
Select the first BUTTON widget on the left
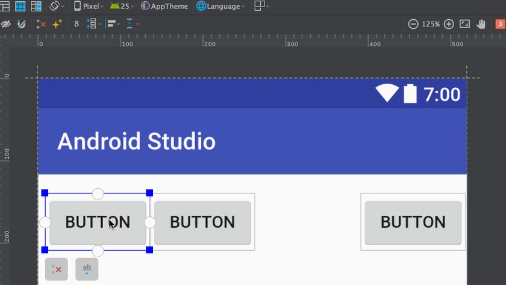(98, 222)
